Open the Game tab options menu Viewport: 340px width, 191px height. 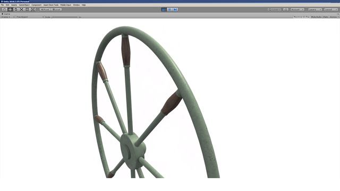click(x=338, y=14)
